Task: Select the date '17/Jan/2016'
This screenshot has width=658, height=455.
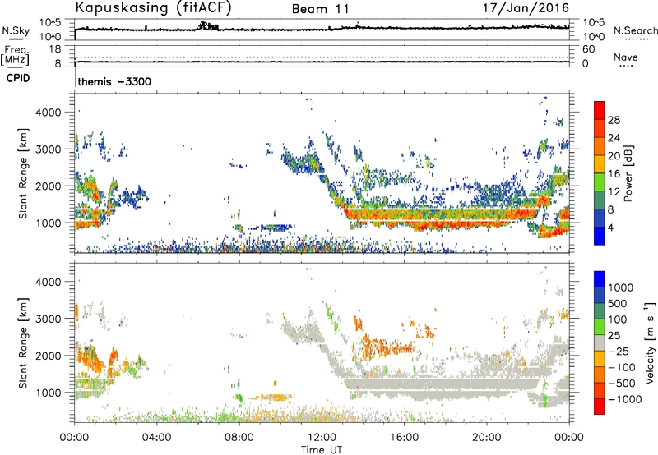Action: point(526,8)
